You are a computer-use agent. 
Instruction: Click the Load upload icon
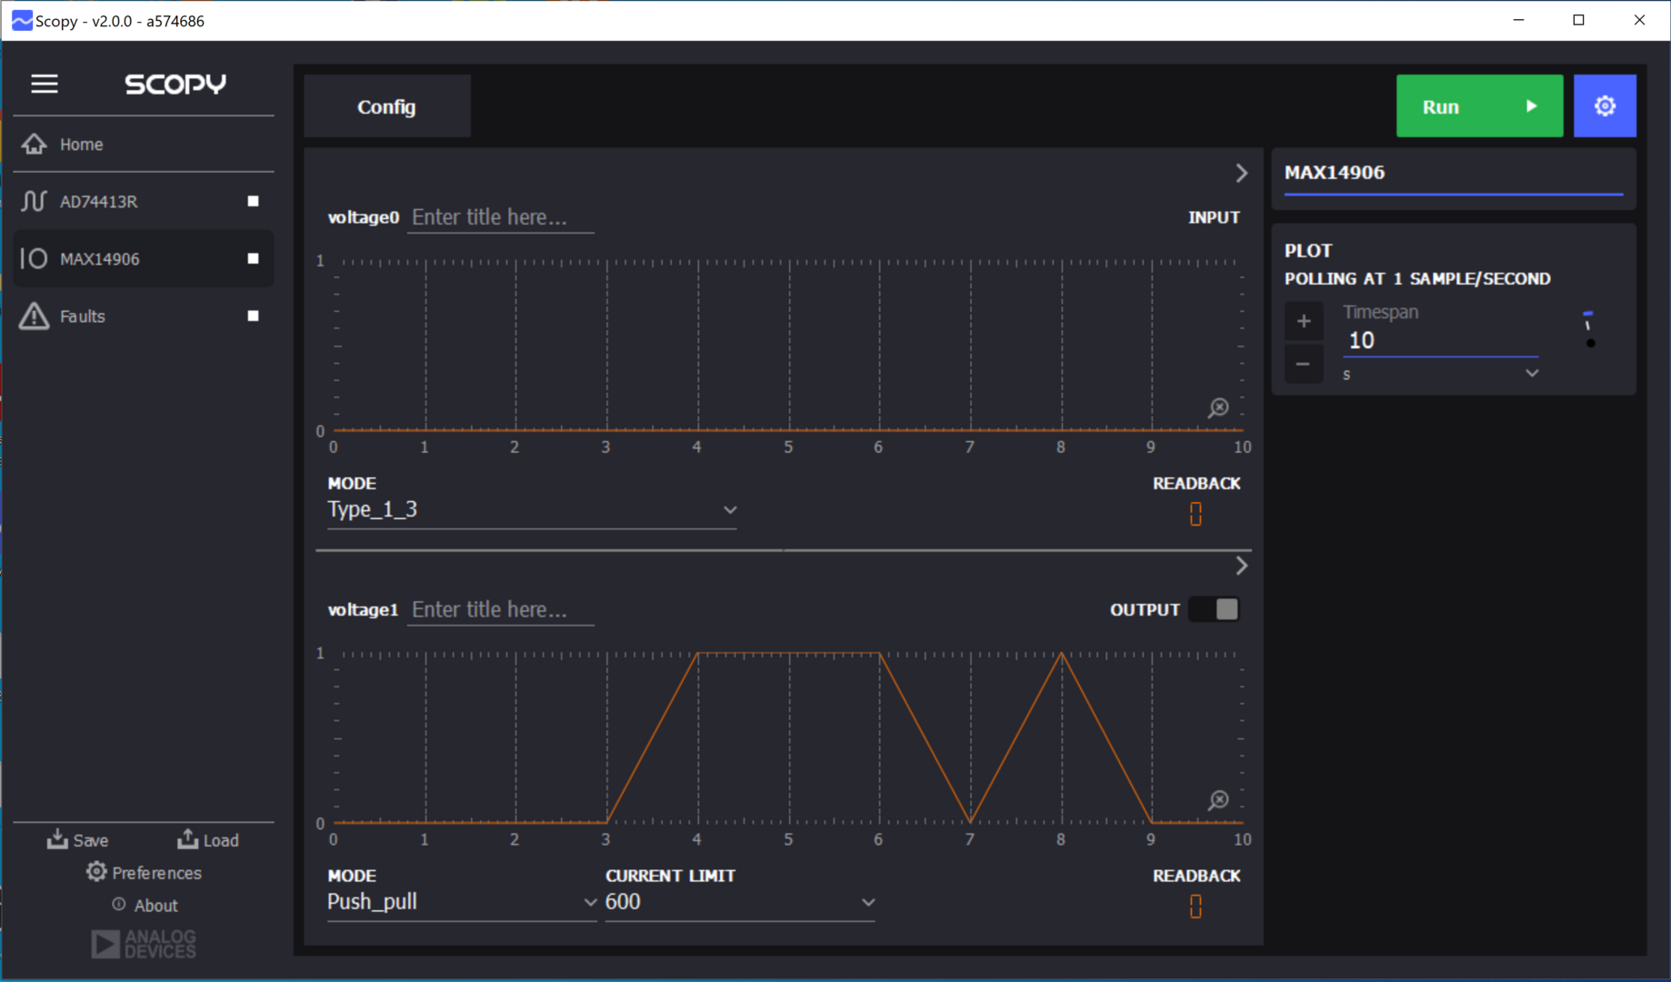click(187, 838)
